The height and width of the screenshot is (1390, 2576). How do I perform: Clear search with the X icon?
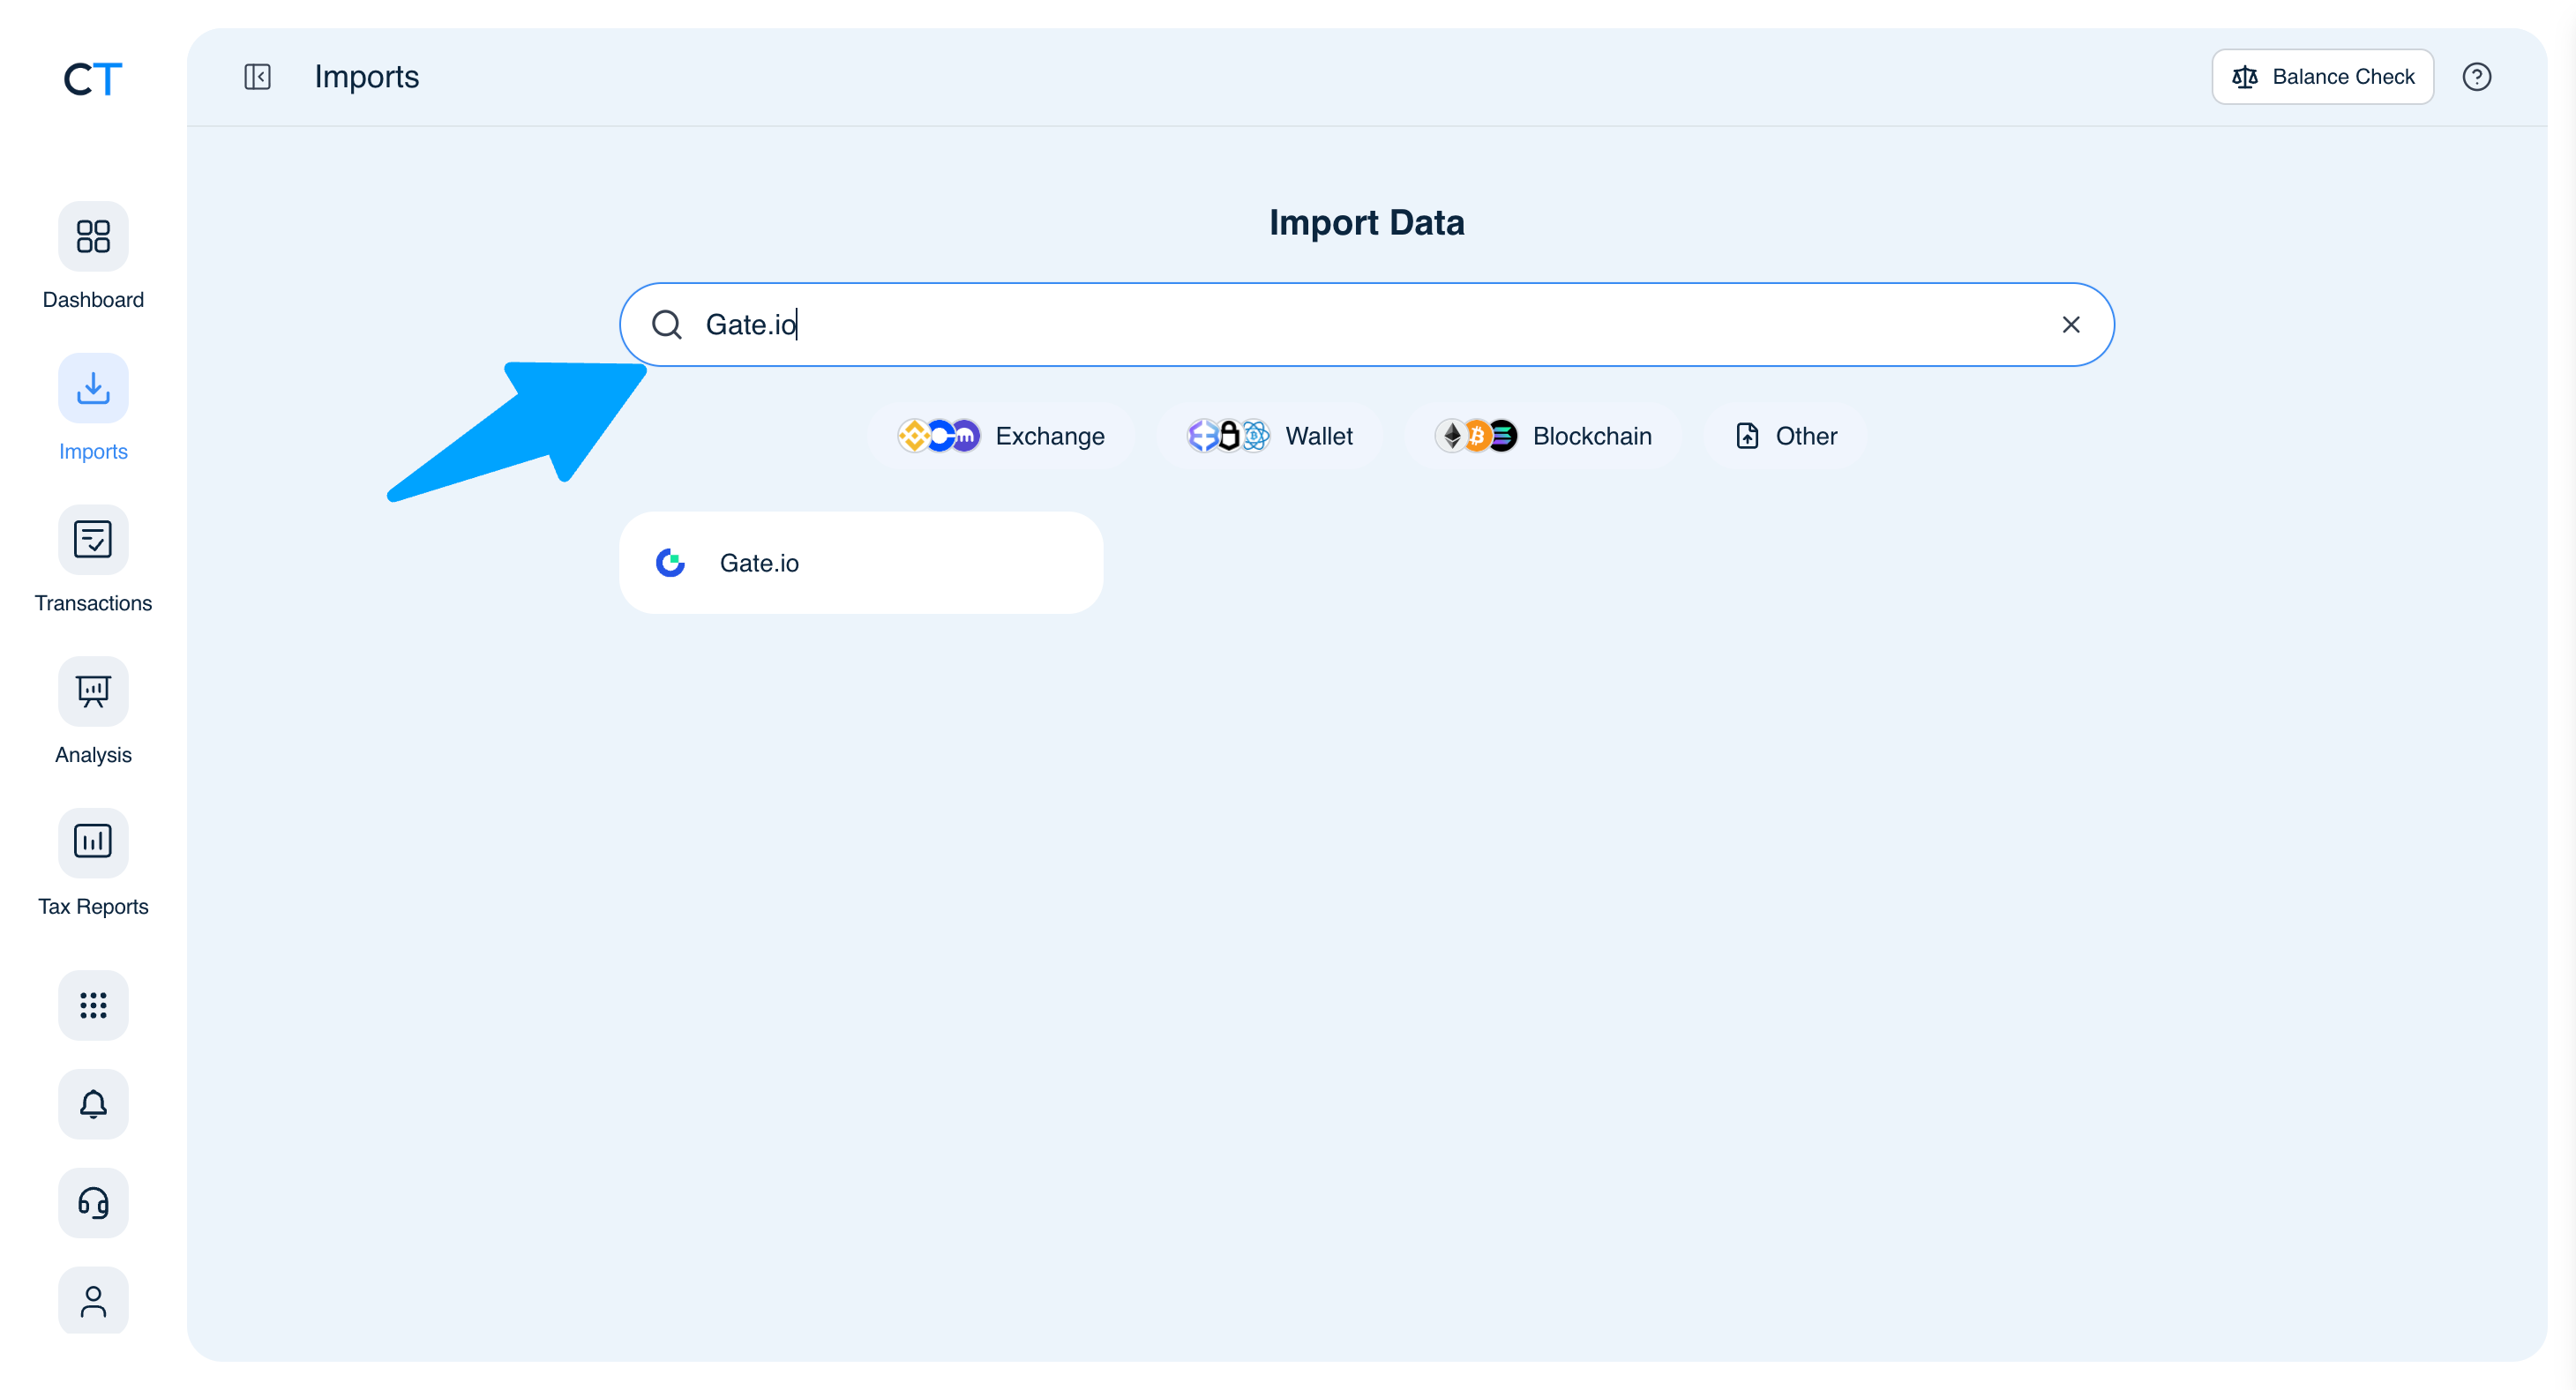(x=2070, y=325)
